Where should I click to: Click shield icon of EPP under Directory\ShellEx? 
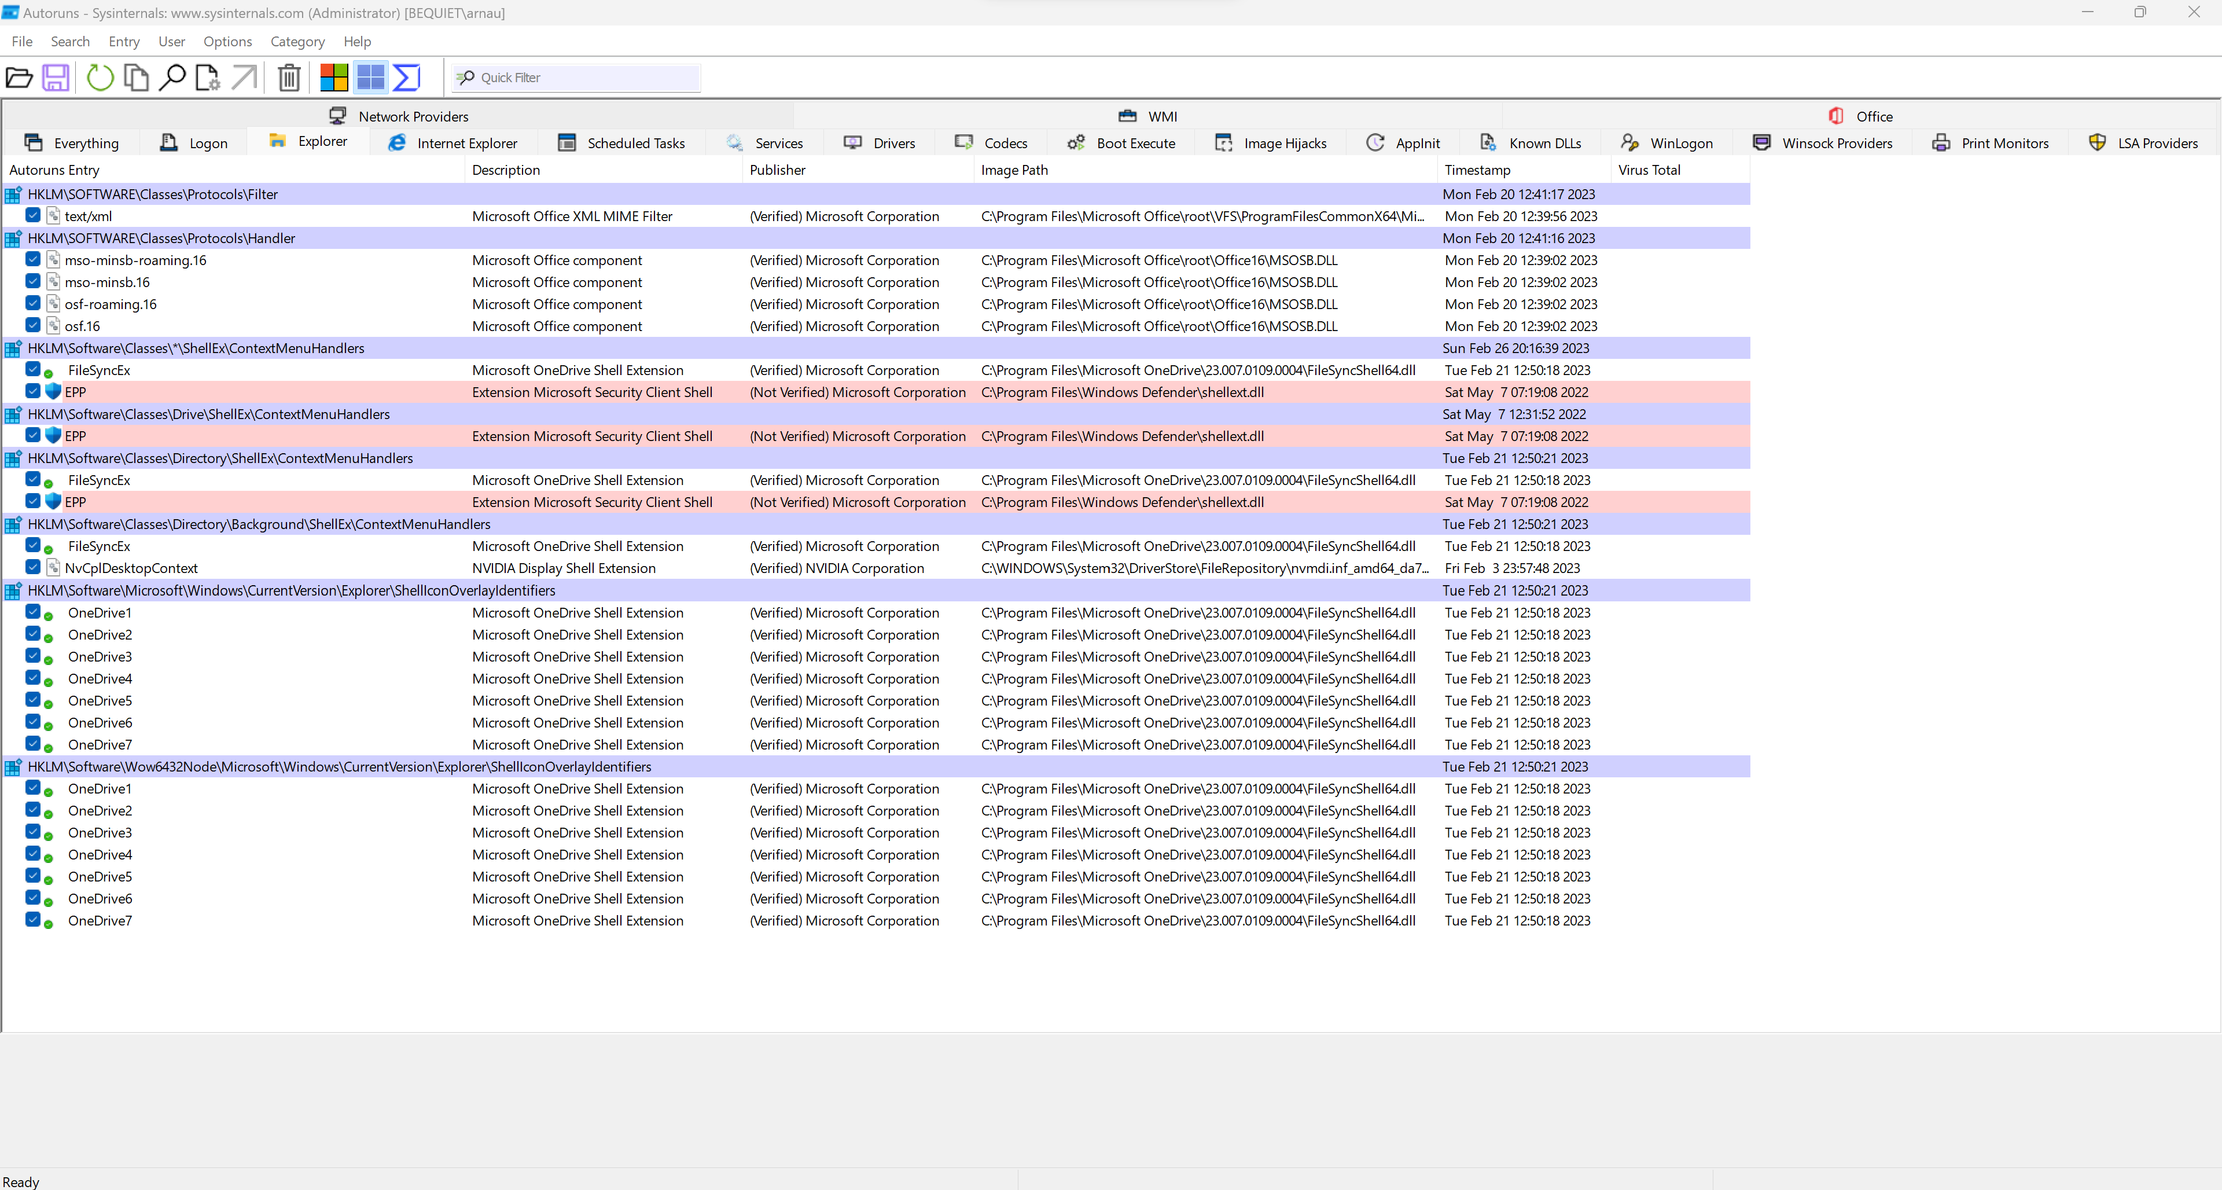click(x=53, y=501)
